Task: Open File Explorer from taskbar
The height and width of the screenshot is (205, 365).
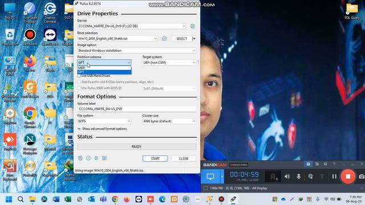Action: click(x=33, y=199)
